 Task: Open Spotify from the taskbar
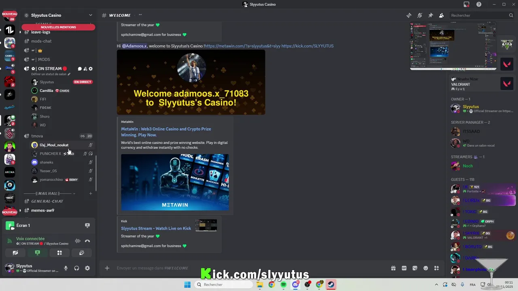283,285
